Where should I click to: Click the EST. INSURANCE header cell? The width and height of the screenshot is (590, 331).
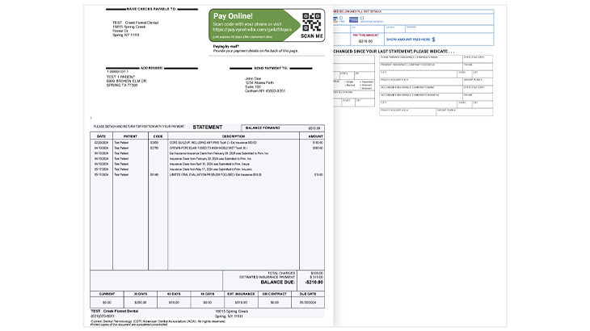tap(241, 294)
